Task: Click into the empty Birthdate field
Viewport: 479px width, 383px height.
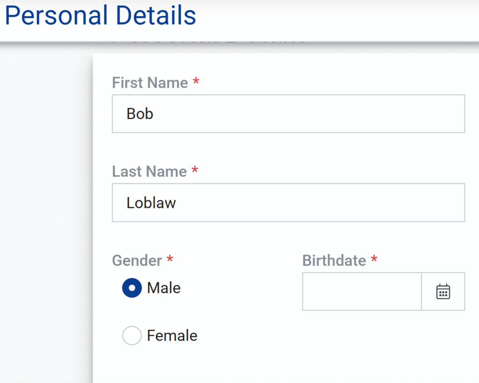Action: [362, 291]
